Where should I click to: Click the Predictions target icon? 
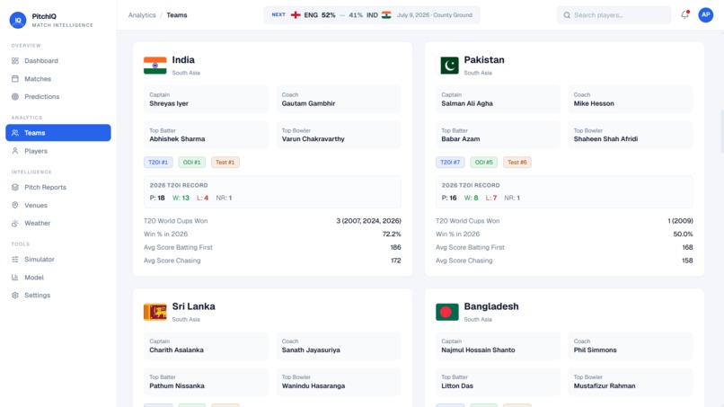coord(15,96)
